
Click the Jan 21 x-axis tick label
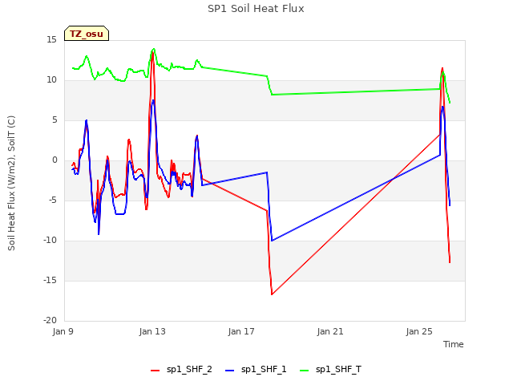click(x=330, y=331)
